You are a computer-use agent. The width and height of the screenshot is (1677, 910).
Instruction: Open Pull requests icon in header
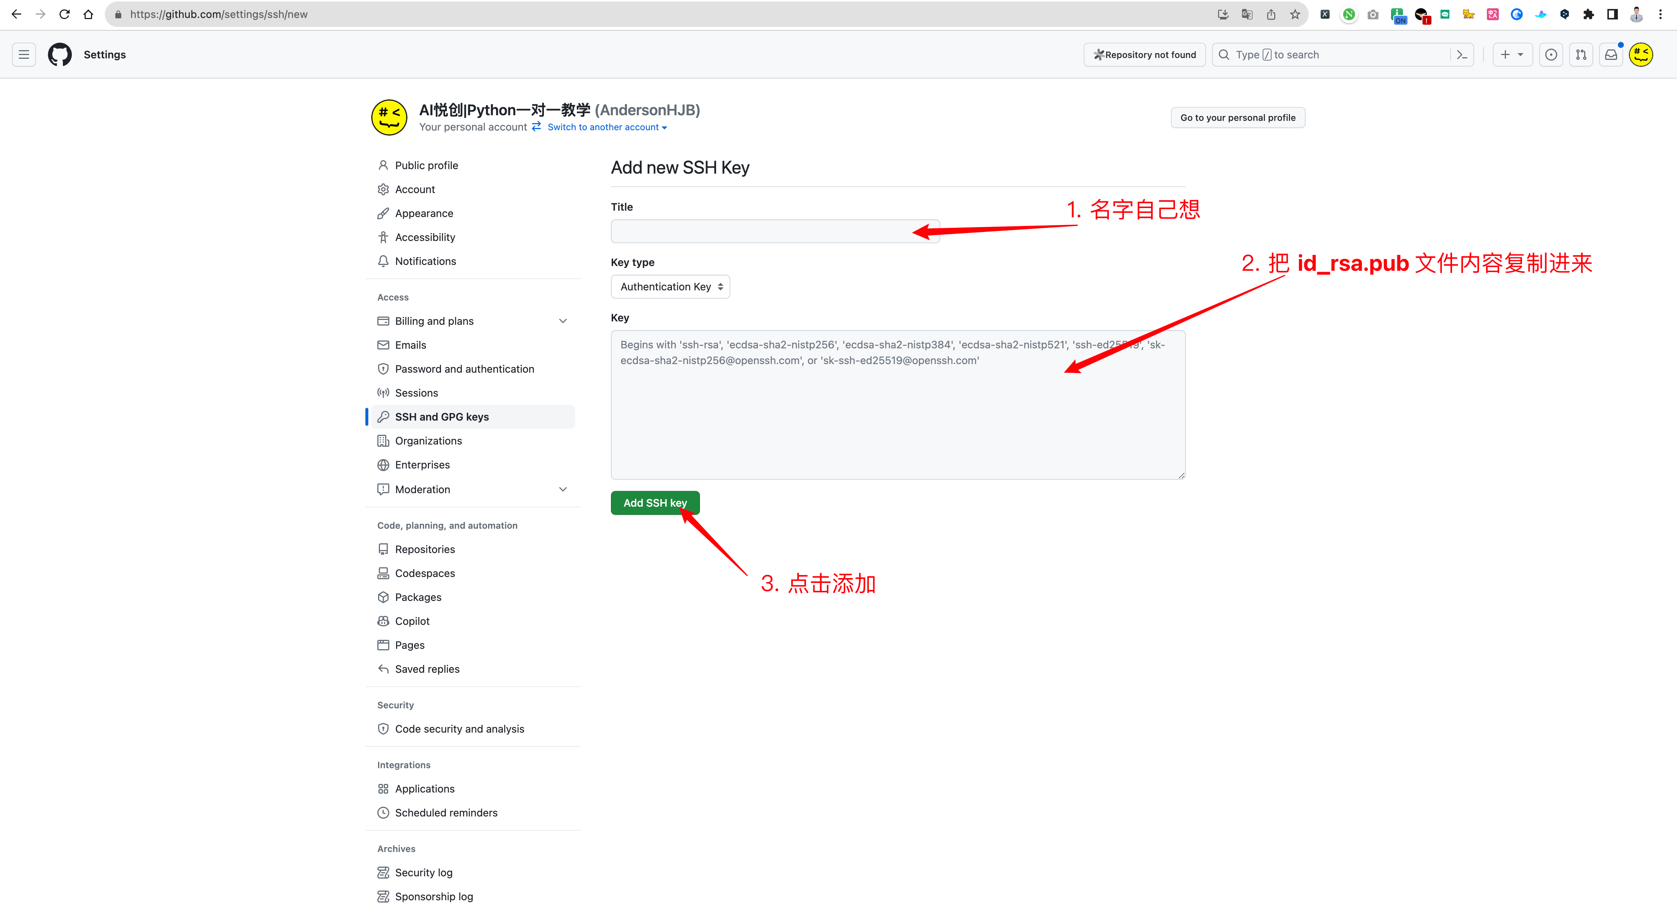(1581, 55)
